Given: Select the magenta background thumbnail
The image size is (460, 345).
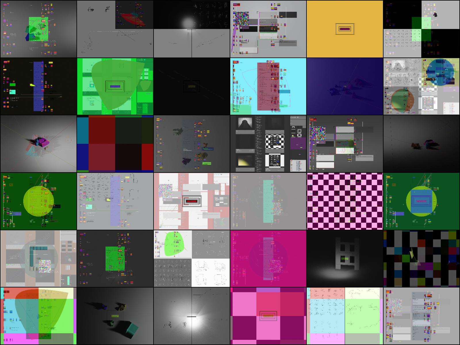Looking at the screenshot, I should (268, 258).
